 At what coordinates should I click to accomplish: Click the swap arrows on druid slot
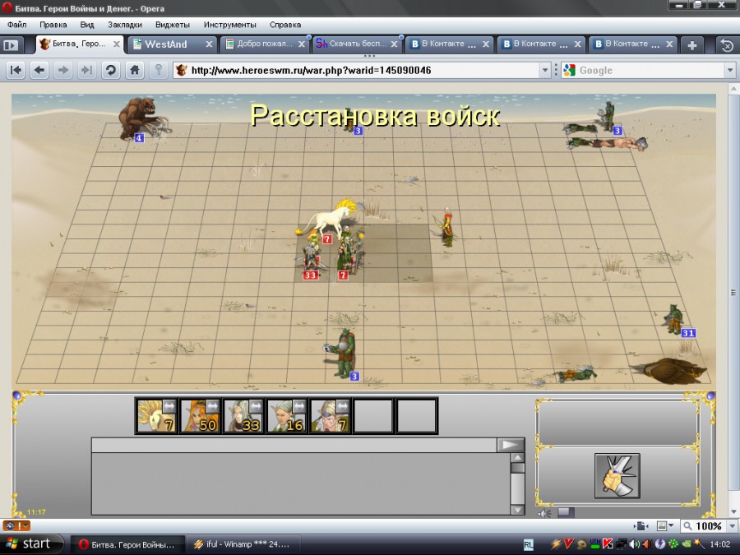343,406
